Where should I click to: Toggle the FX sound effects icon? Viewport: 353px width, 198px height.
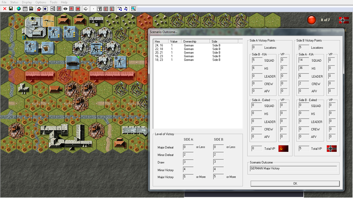pyautogui.click(x=120, y=9)
